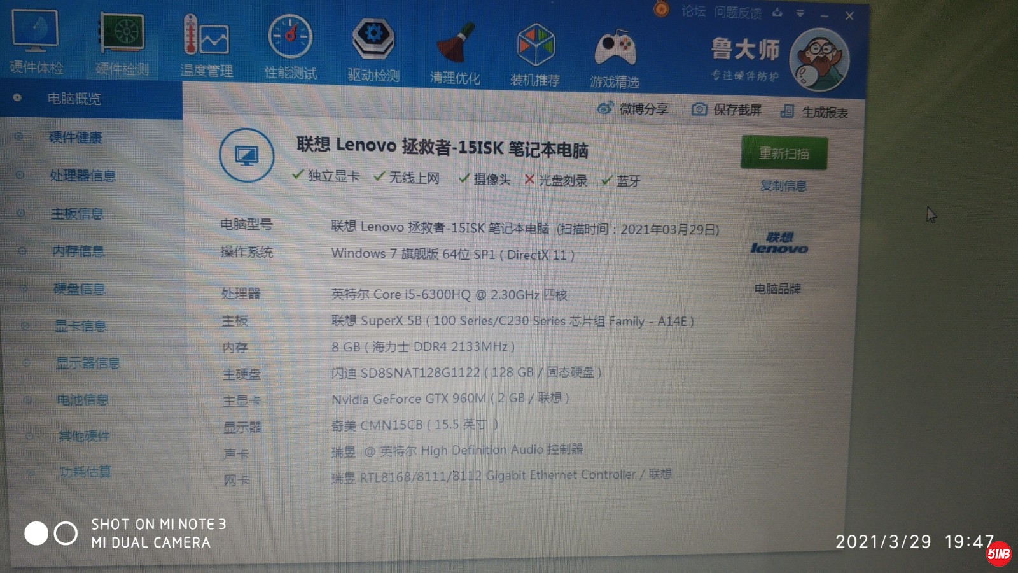Click the 联想 SuperX 5B motherboard value
This screenshot has width=1018, height=573.
pos(513,321)
